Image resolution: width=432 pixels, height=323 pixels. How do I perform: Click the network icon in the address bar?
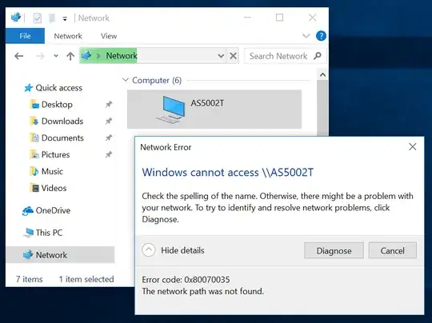coord(86,56)
